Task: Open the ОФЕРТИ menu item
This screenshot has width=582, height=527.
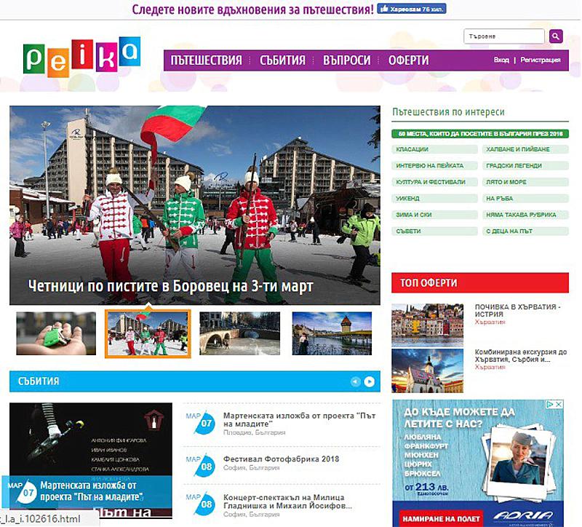Action: click(x=408, y=60)
